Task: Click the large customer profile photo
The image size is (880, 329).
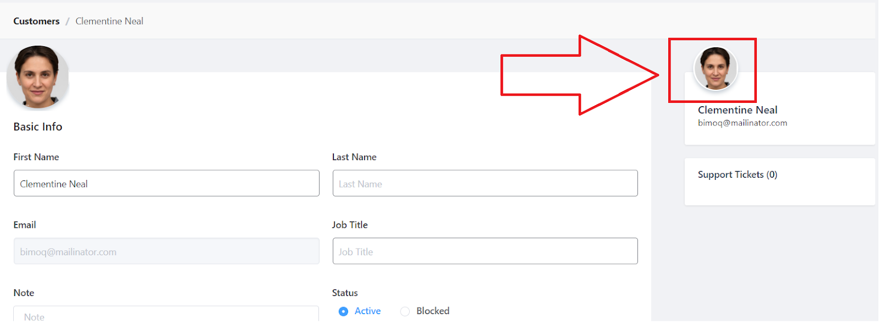Action: (37, 77)
